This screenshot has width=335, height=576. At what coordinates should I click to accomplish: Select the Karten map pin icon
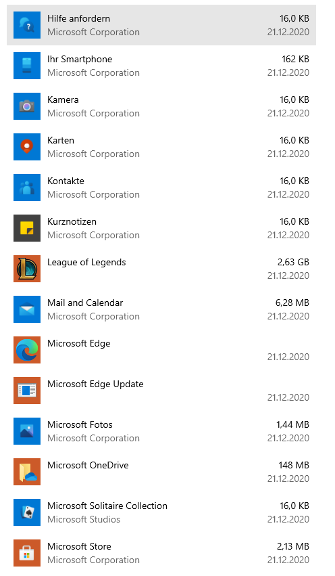pos(27,147)
